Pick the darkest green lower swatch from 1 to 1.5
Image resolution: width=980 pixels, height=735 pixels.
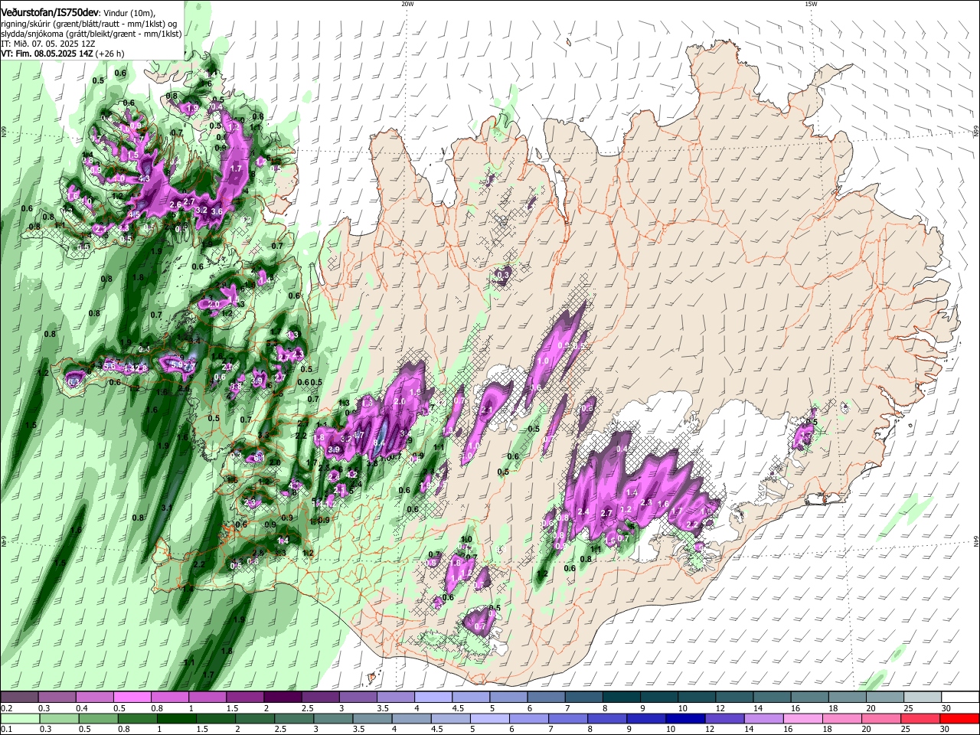point(176,719)
